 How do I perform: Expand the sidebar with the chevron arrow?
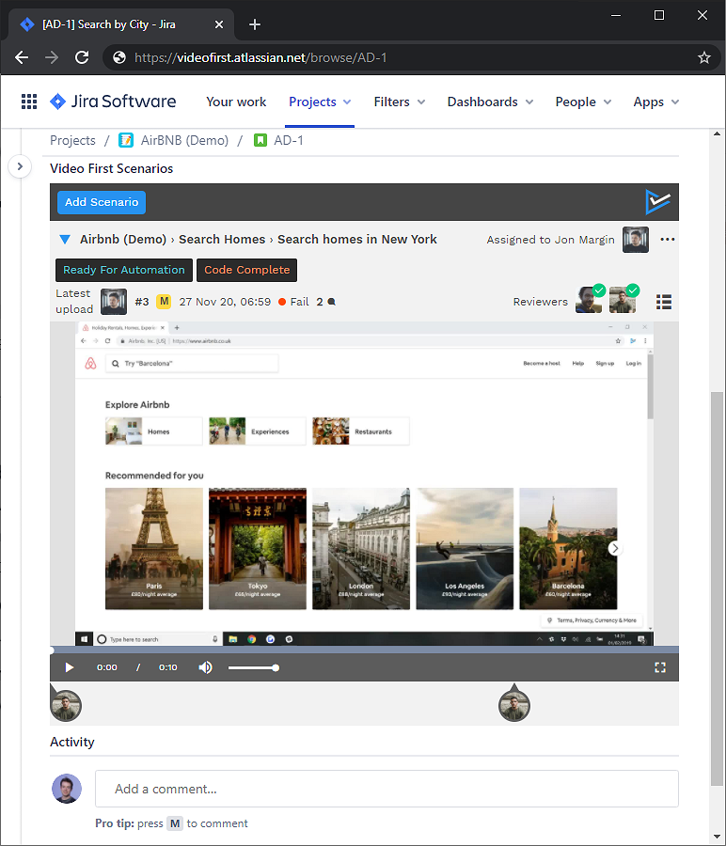tap(21, 166)
